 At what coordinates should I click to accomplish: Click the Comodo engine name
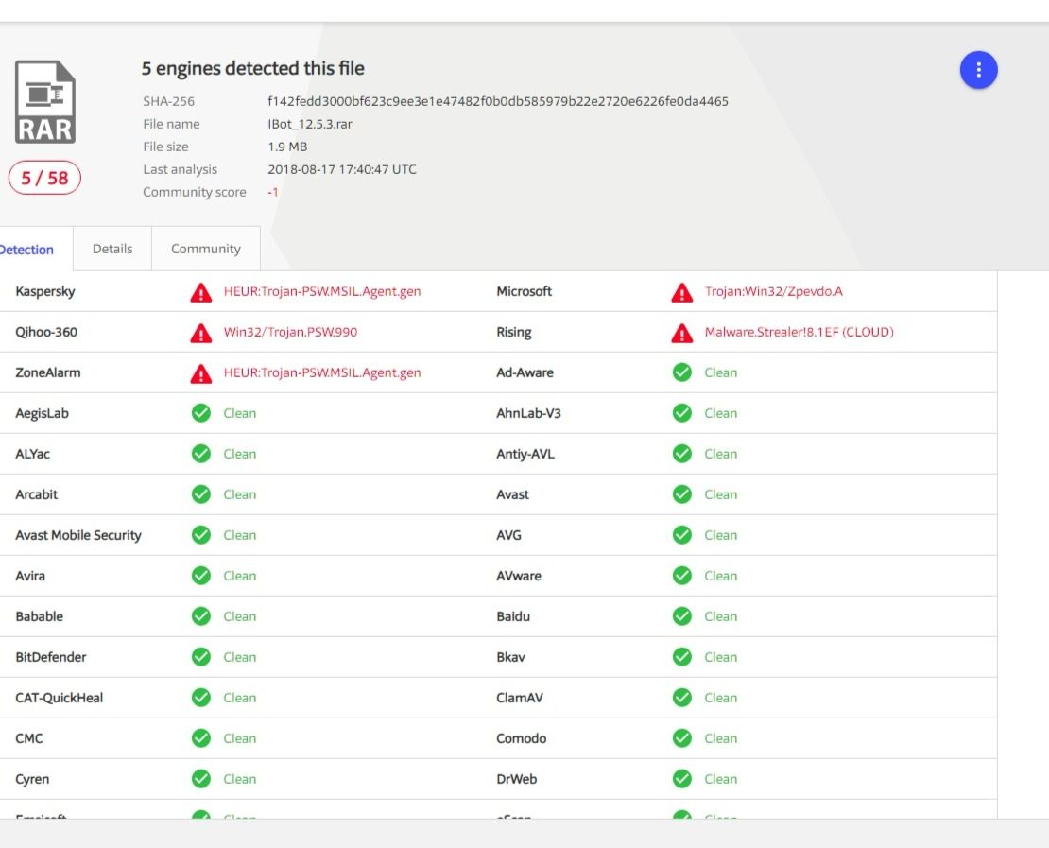click(x=521, y=738)
